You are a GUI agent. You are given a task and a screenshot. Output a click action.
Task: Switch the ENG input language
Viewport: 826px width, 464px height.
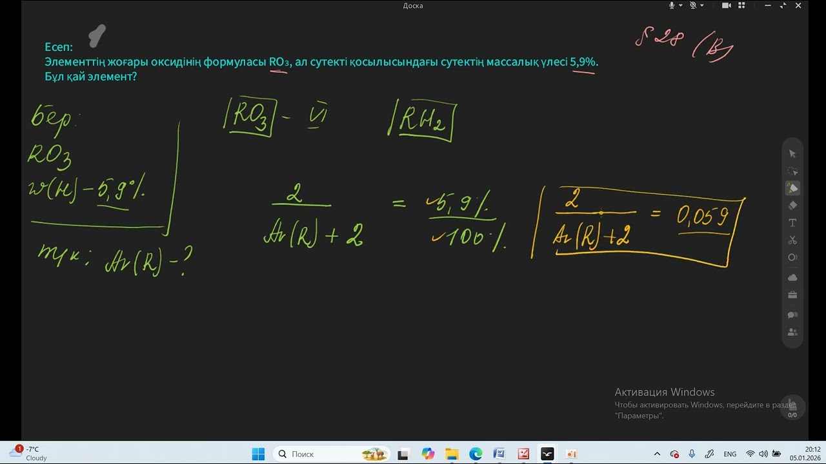[730, 454]
